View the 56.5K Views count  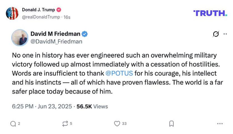[x=92, y=106]
